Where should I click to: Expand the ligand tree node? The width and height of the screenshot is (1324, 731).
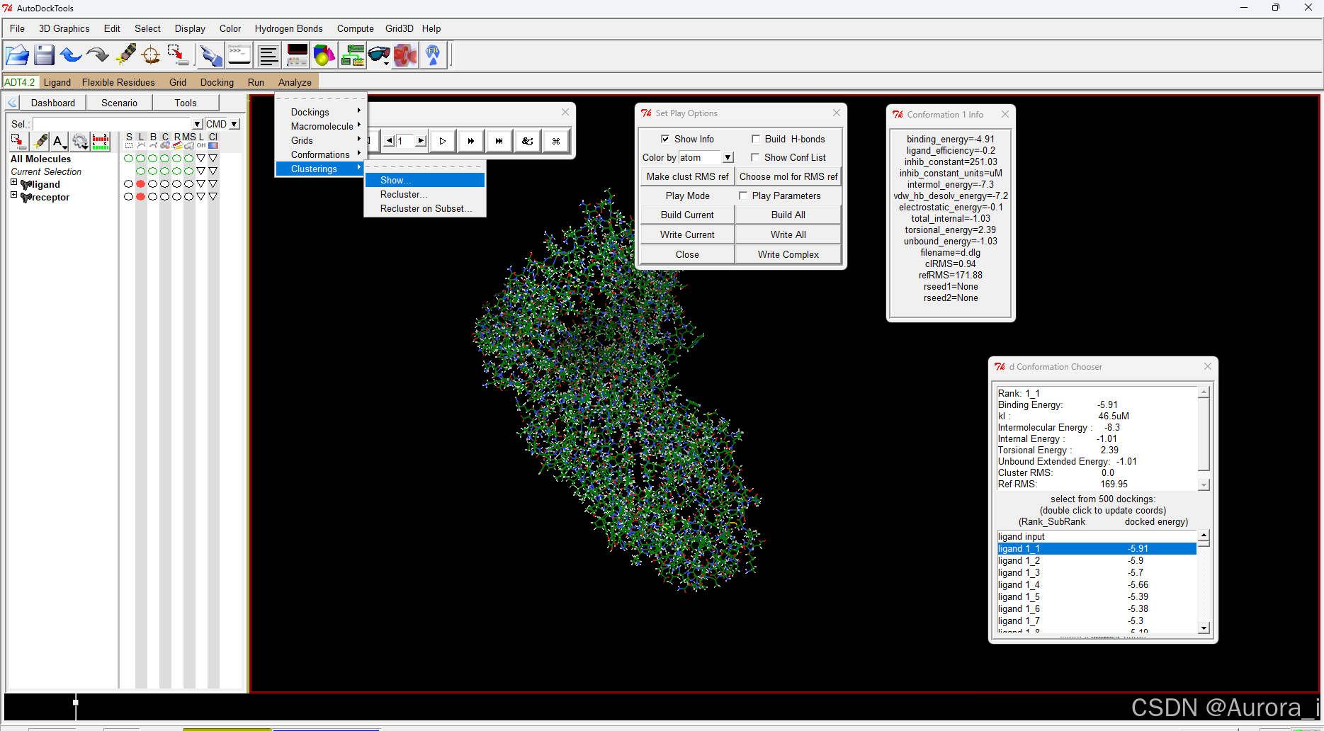[x=13, y=183]
